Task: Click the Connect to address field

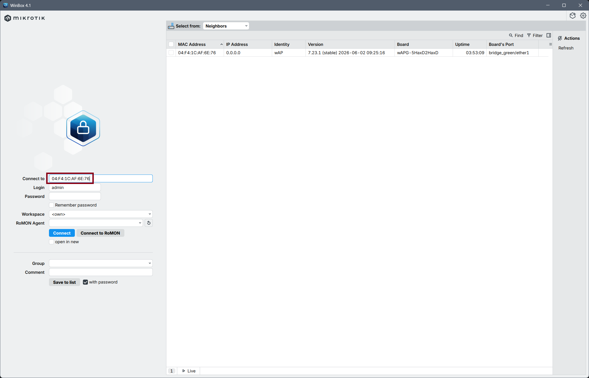Action: (101, 178)
